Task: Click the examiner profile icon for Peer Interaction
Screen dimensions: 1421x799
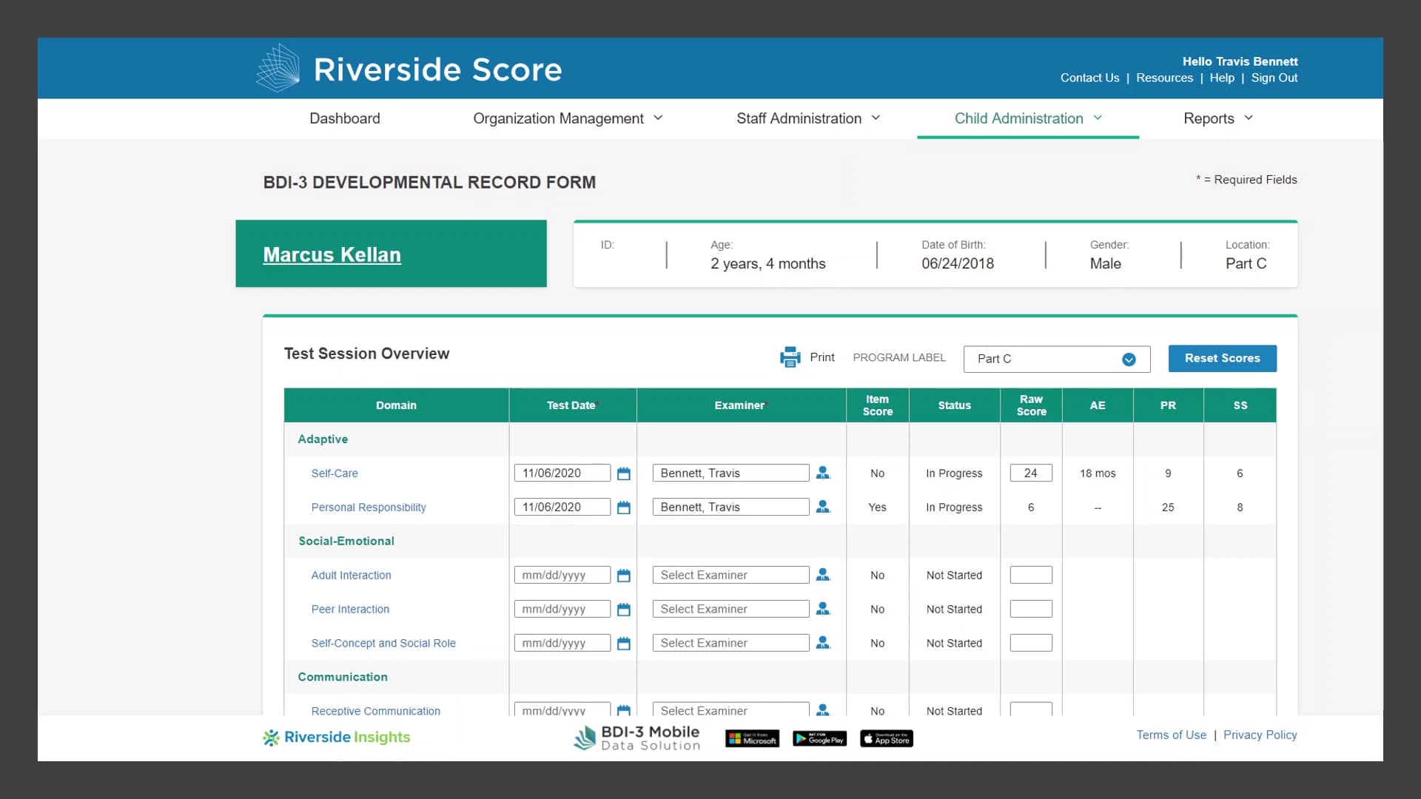Action: 823,608
